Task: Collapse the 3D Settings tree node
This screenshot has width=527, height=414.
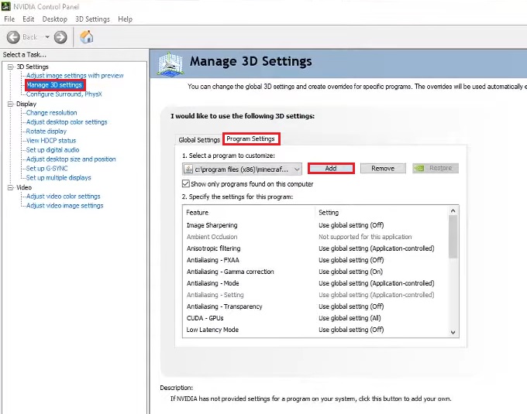Action: point(10,67)
